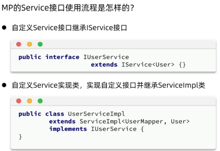Click green dot in first code window
This screenshot has height=151, width=220.
tap(40, 44)
